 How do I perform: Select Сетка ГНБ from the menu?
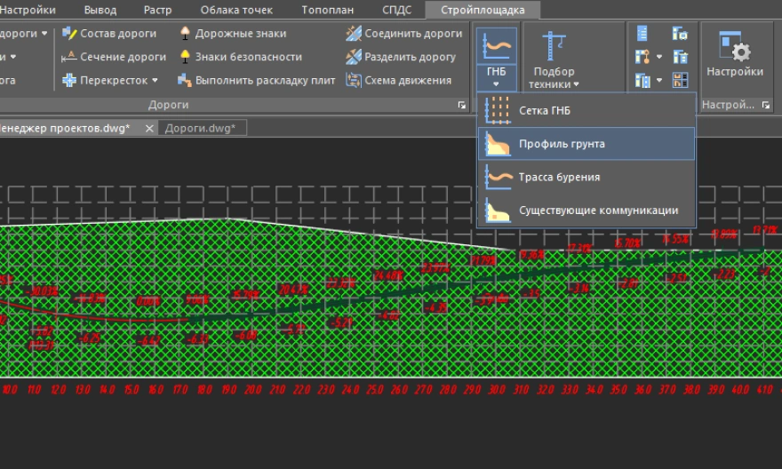point(544,110)
